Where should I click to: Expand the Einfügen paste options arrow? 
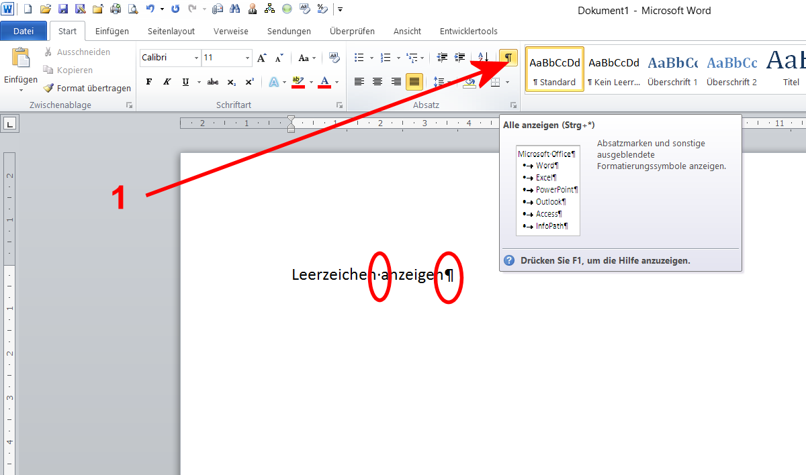(21, 90)
